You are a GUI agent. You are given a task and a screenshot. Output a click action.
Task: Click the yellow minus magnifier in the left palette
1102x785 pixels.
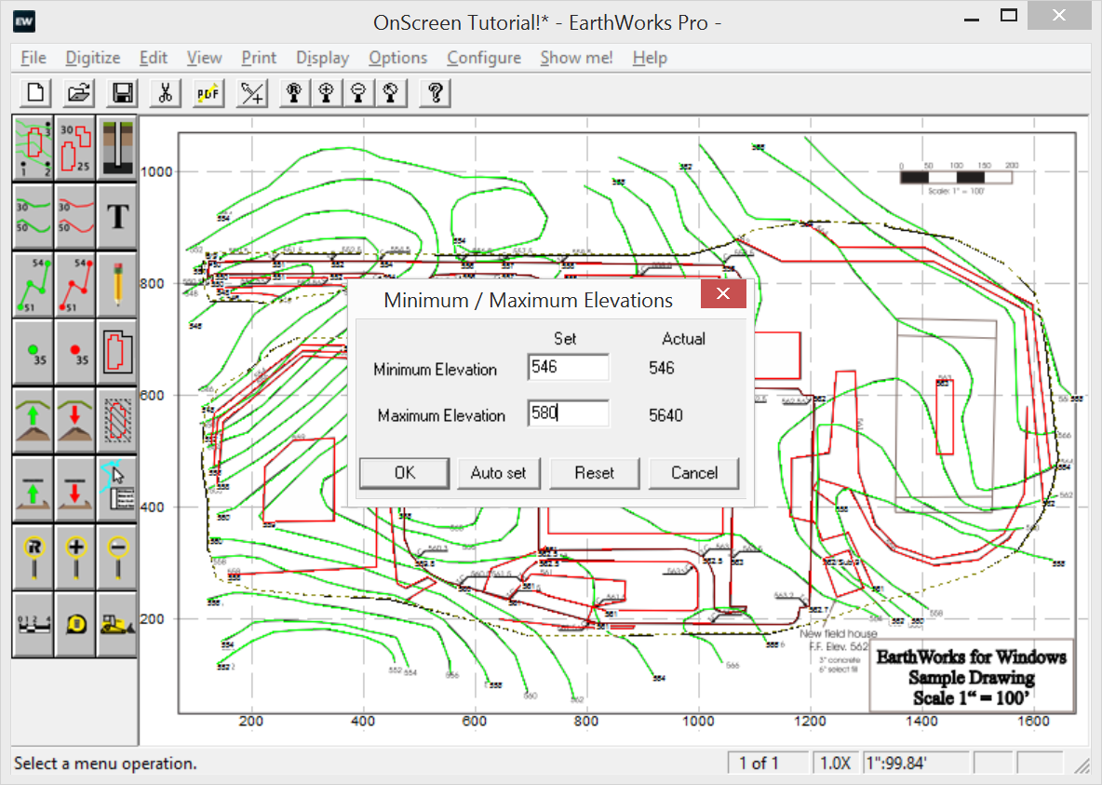click(x=117, y=555)
